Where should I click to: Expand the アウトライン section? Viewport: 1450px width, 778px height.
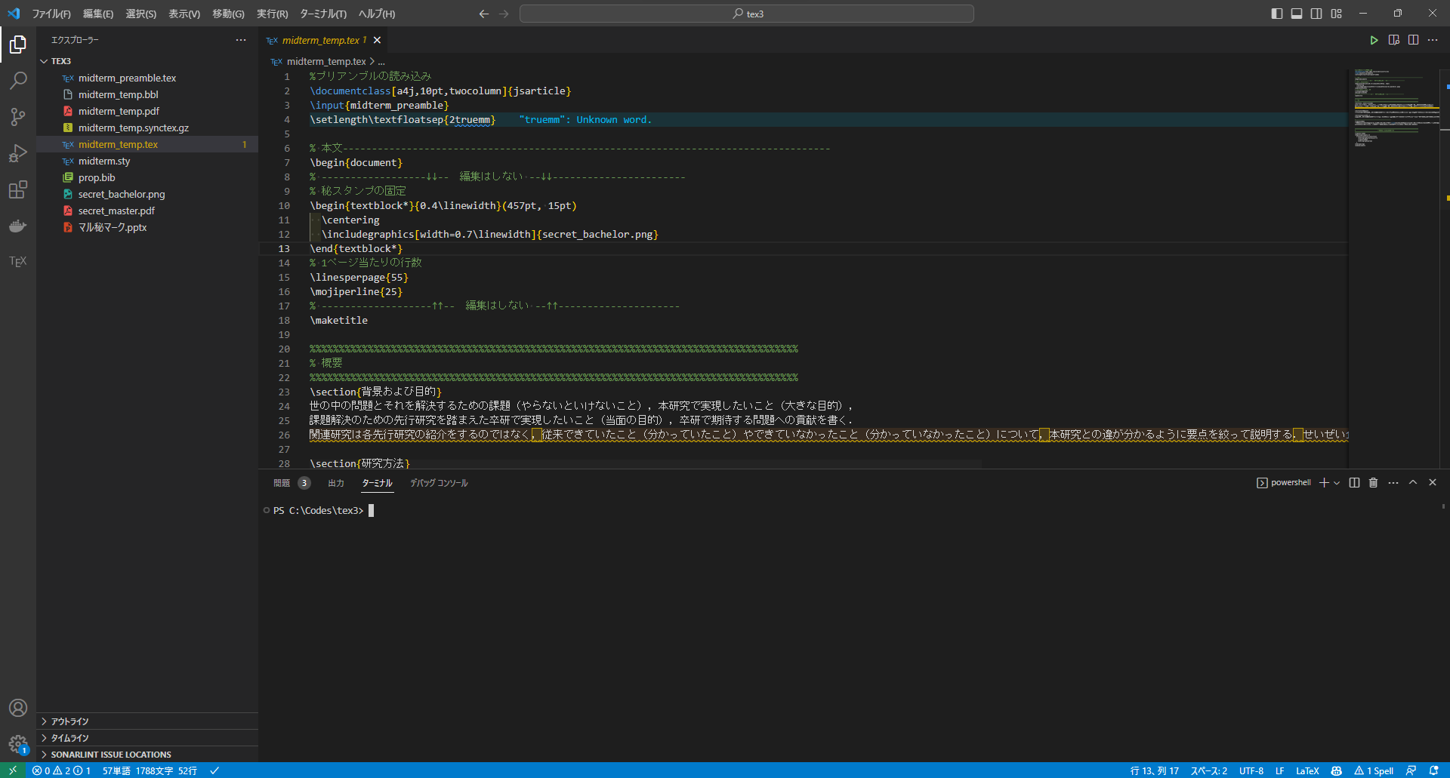(x=69, y=721)
